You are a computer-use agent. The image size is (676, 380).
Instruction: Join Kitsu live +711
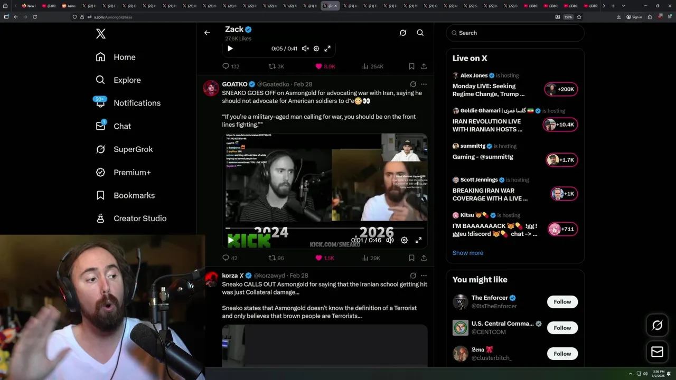(562, 229)
